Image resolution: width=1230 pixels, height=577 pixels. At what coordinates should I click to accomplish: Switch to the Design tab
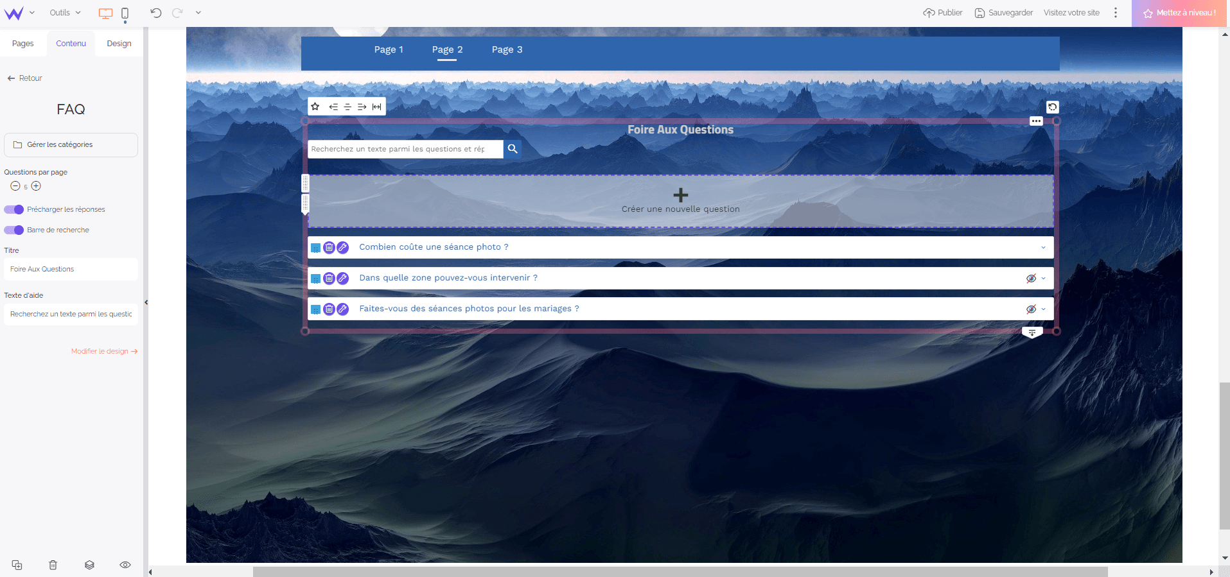tap(119, 44)
